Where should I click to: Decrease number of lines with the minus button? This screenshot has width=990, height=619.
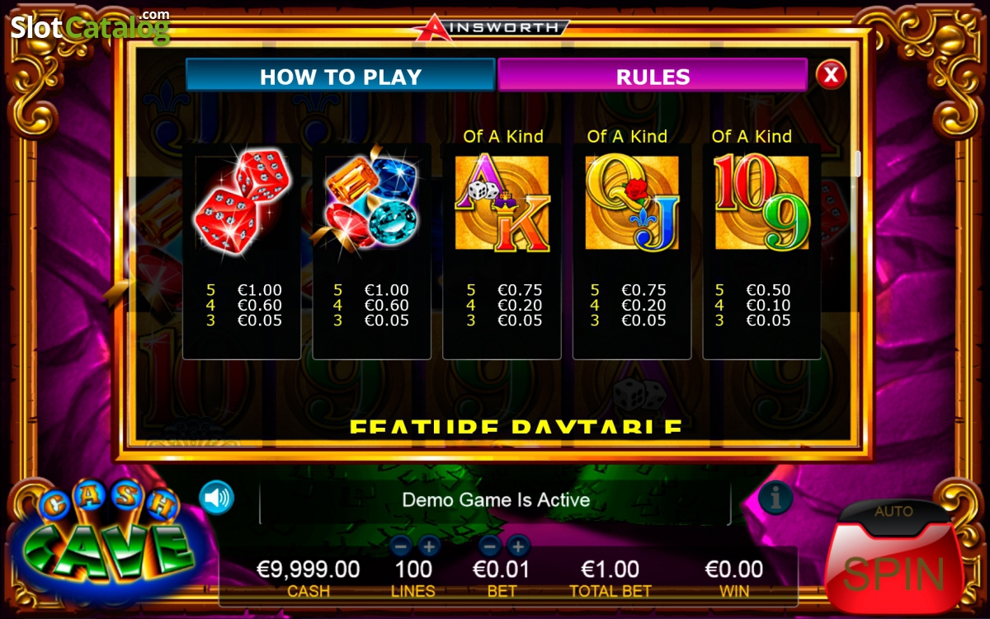(401, 546)
